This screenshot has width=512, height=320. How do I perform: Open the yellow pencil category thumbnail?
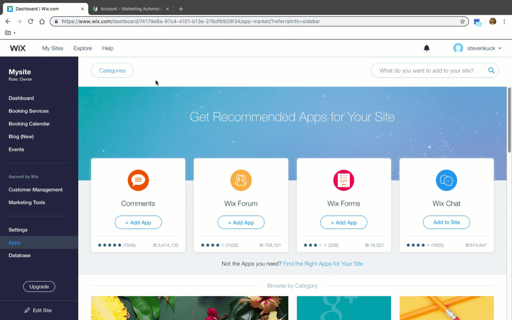446,308
